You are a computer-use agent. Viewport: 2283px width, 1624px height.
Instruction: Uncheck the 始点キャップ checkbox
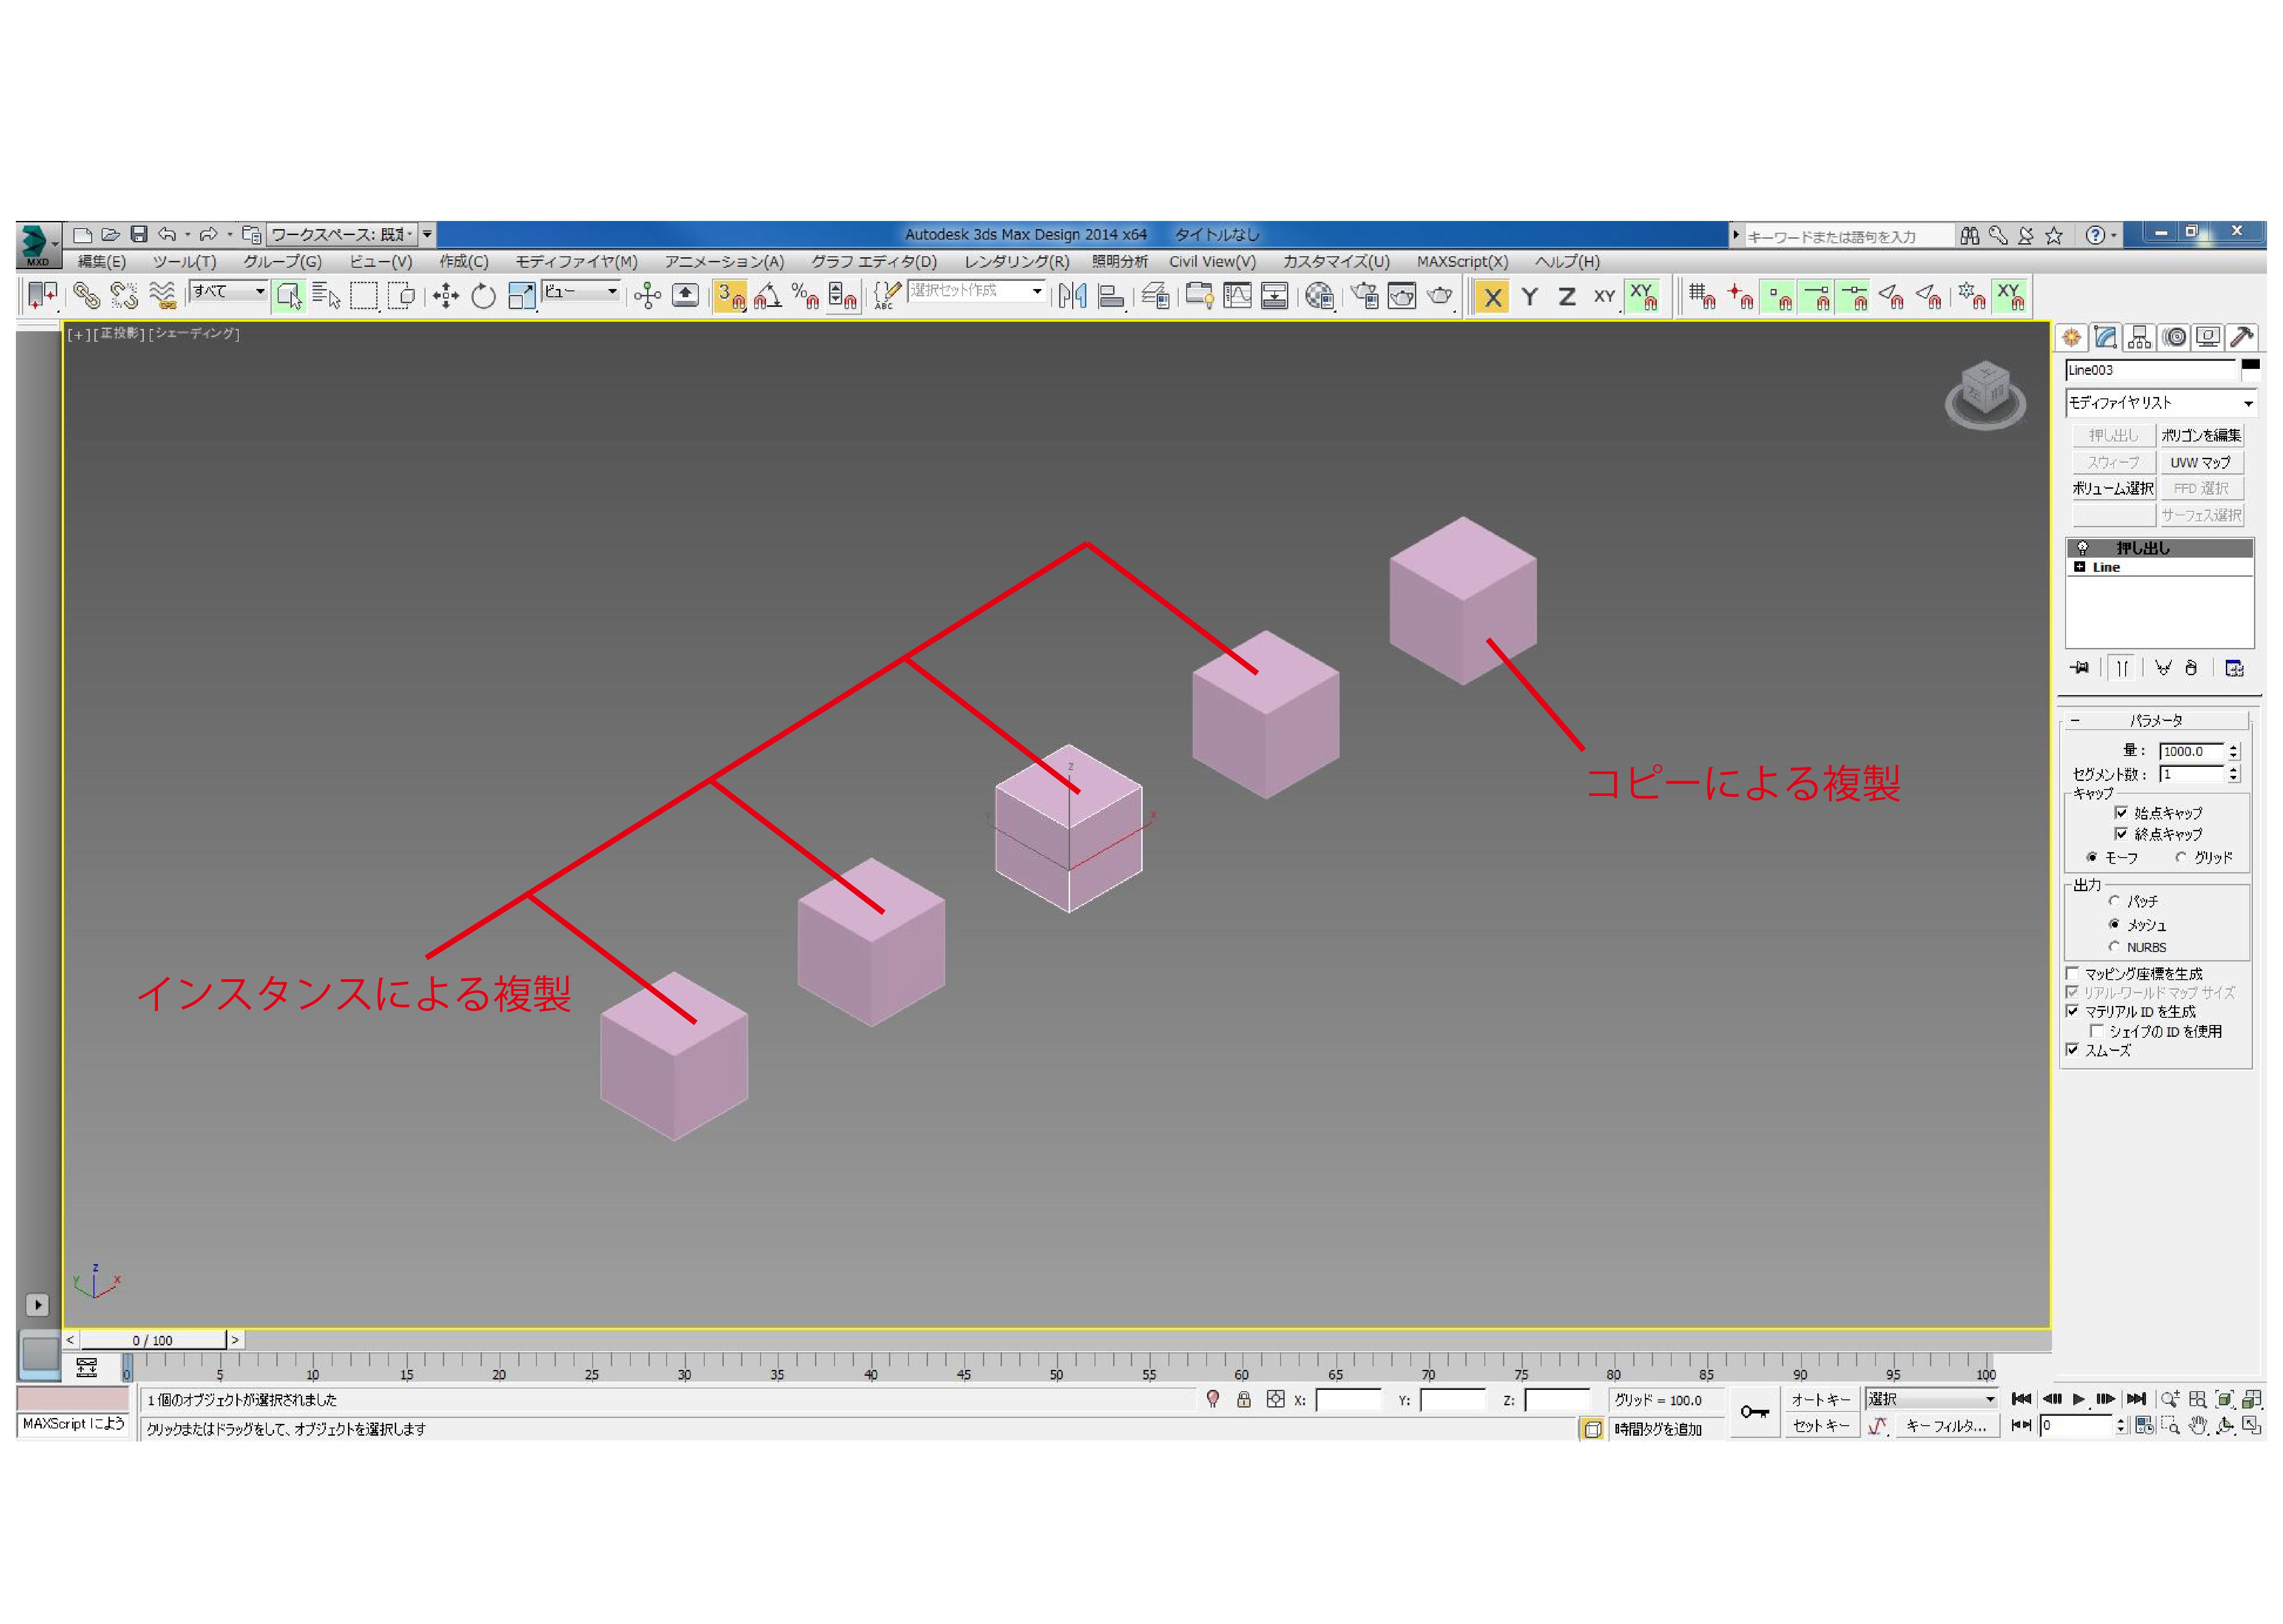tap(2120, 813)
